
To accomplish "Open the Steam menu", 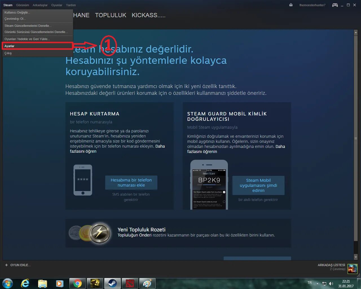I will [x=8, y=5].
